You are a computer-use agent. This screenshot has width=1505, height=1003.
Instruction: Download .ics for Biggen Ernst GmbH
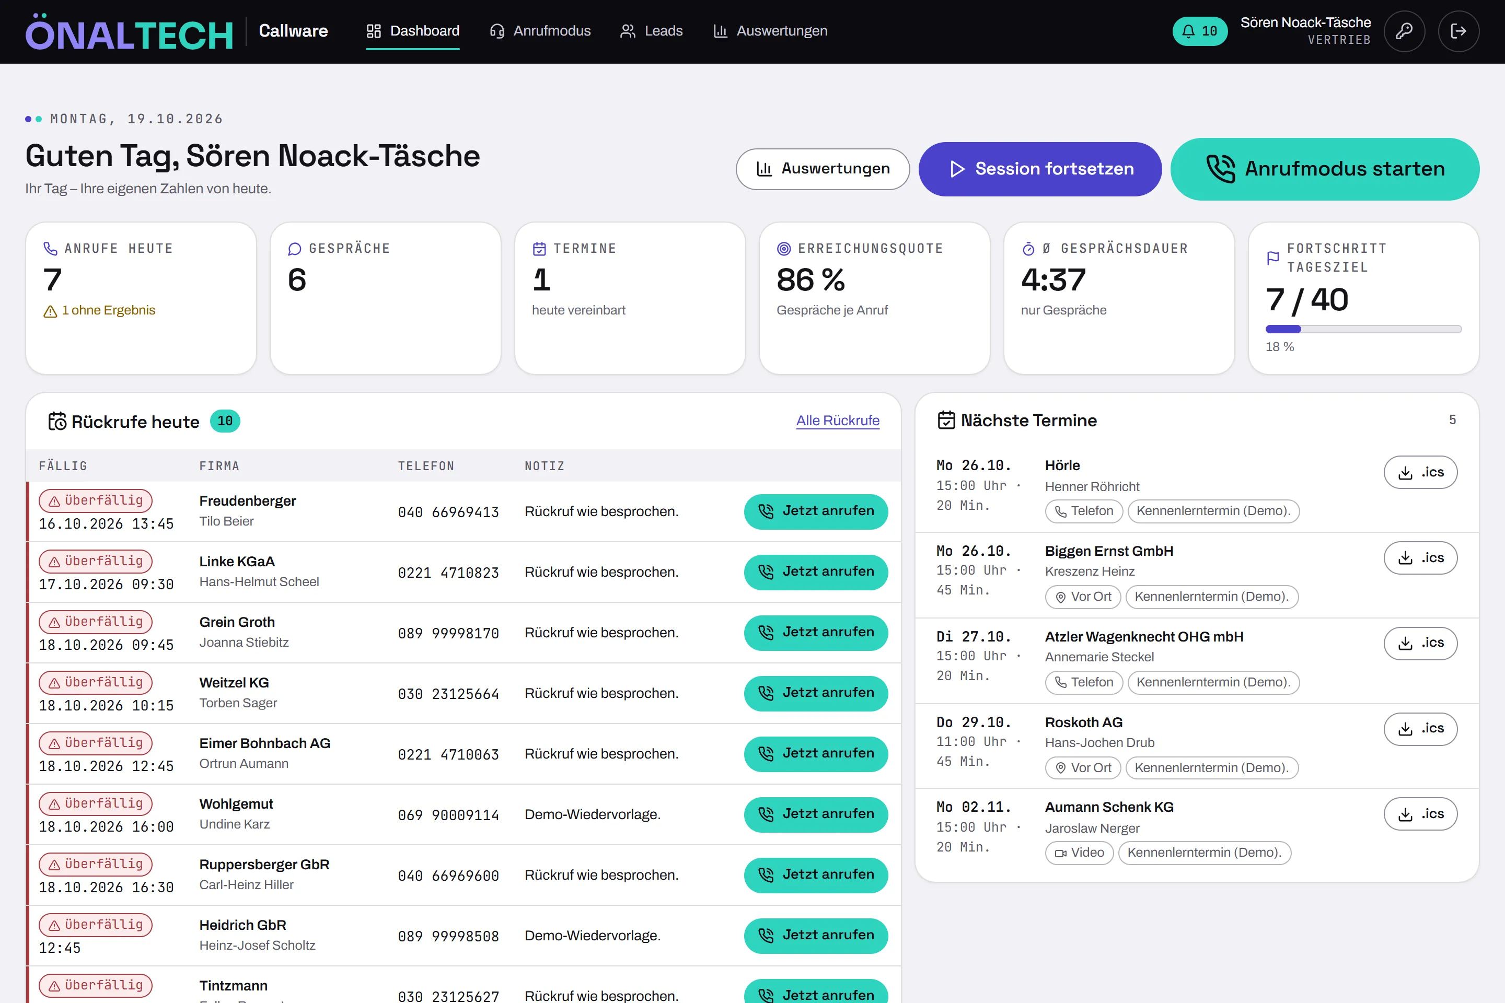point(1420,558)
